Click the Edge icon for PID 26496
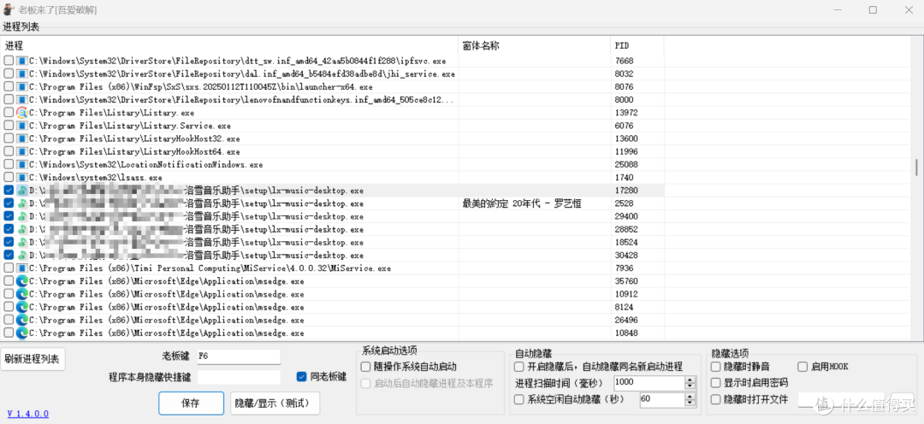 [21, 320]
